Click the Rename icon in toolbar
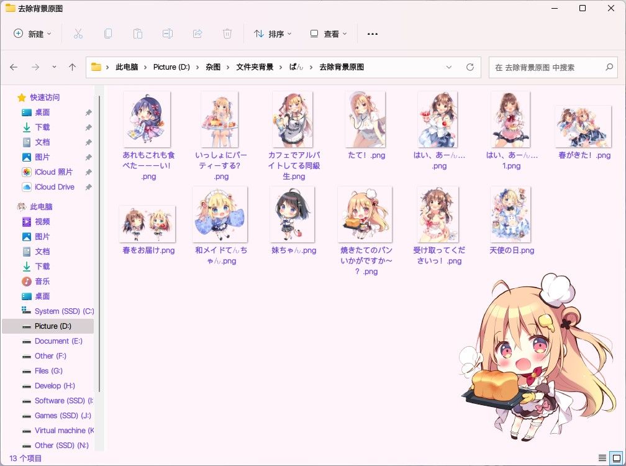This screenshot has width=626, height=466. (x=167, y=34)
